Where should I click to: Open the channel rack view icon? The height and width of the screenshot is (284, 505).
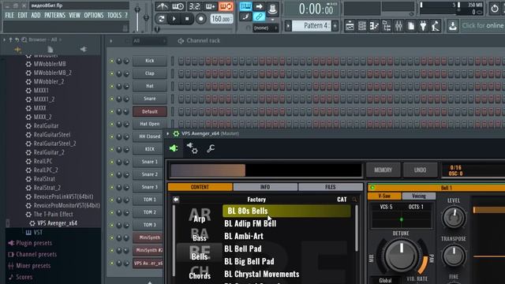coord(362,26)
